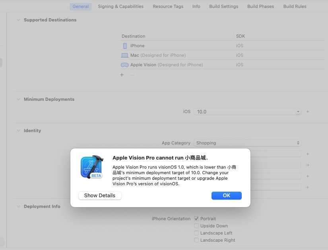Screen dimensions: 328x250
Task: Click the Show Details button
Action: [100, 196]
